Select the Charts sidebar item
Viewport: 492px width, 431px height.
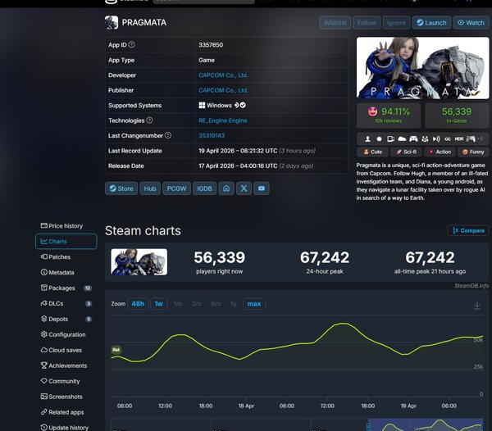pyautogui.click(x=66, y=242)
